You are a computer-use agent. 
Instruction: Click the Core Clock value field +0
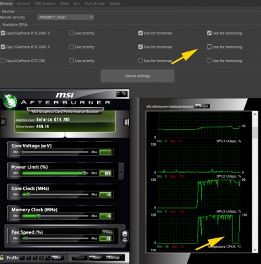click(x=106, y=195)
